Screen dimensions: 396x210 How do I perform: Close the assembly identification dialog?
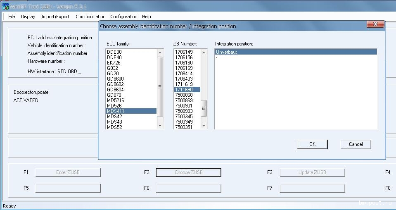pos(375,25)
